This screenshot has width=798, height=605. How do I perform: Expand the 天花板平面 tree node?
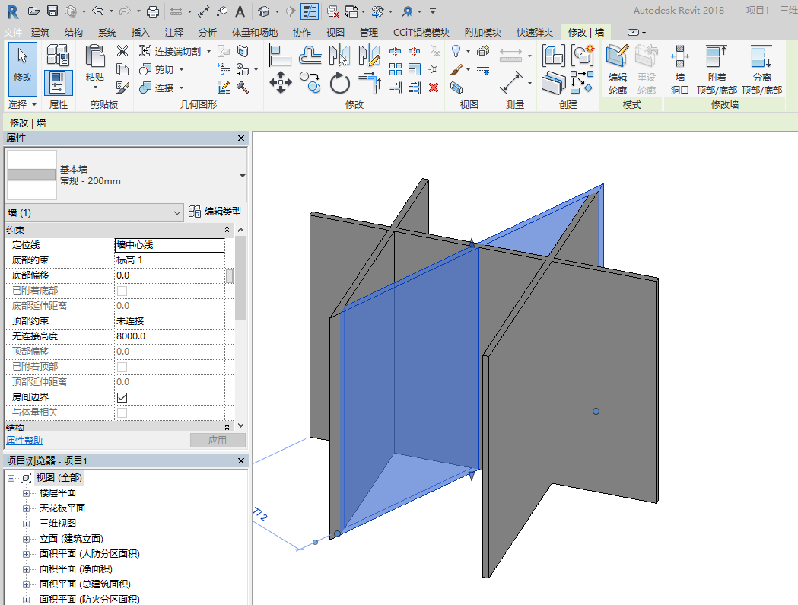pyautogui.click(x=26, y=508)
